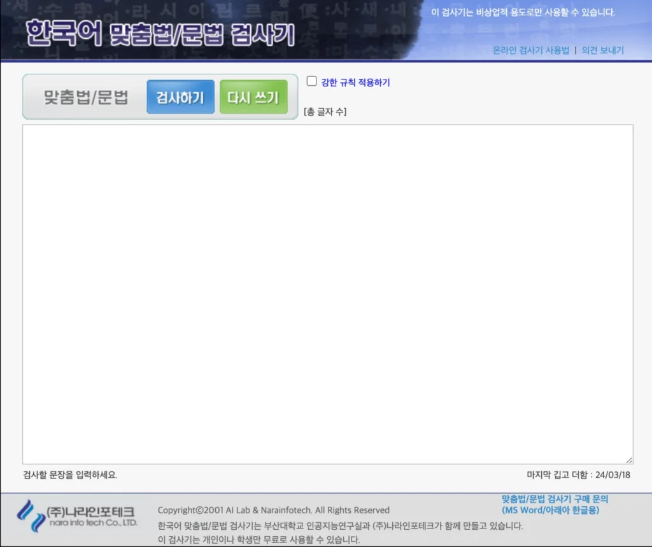Image resolution: width=652 pixels, height=547 pixels.
Task: Enable the 강한 규칙 적용하기 checkbox
Action: click(x=311, y=80)
